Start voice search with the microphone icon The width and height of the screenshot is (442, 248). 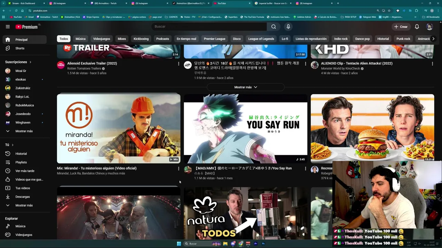[288, 27]
